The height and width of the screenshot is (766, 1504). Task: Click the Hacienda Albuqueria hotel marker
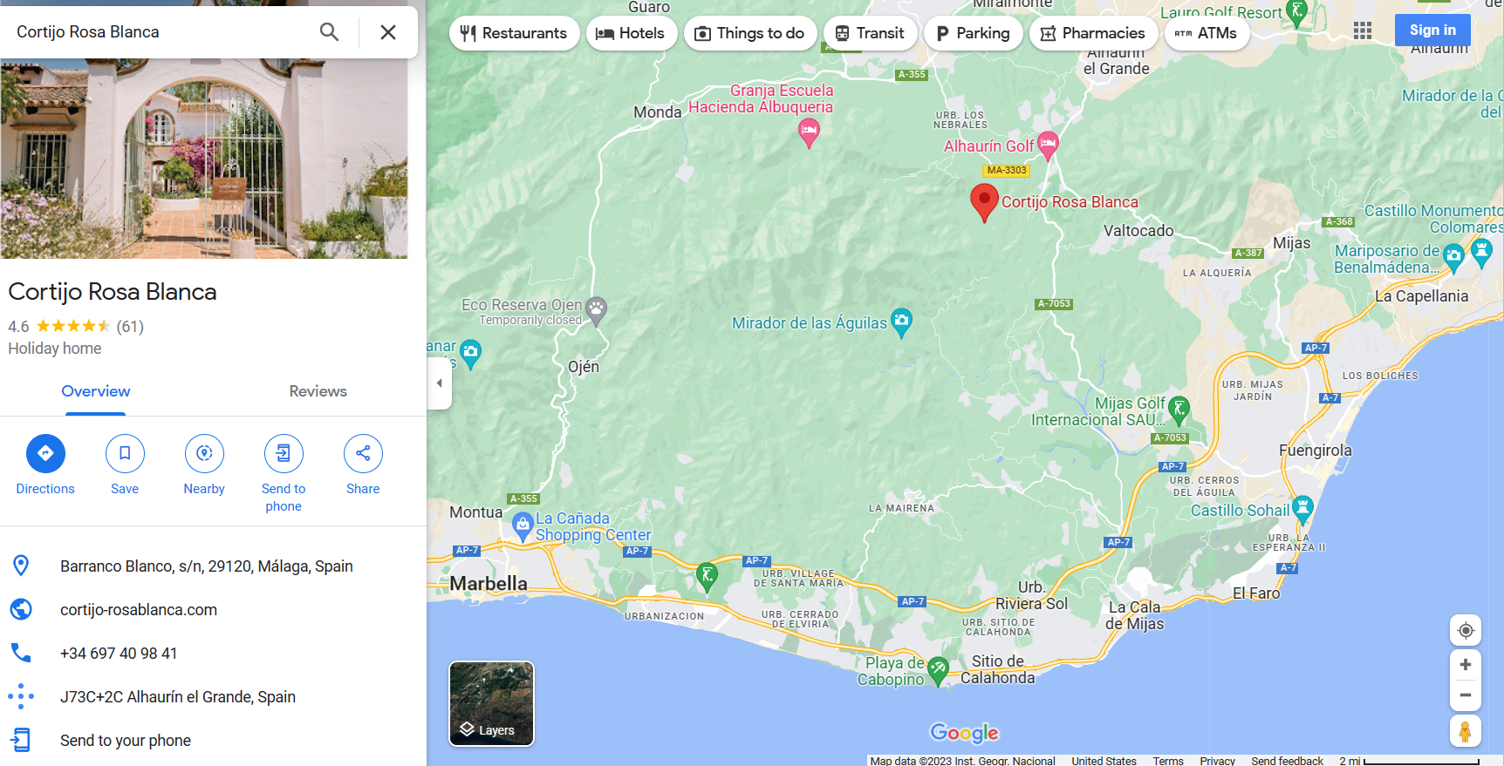point(809,132)
